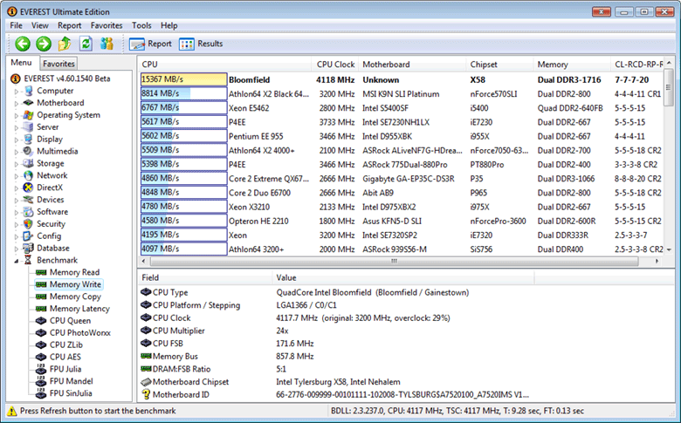Select the Config icon in tree
The image size is (681, 423).
coord(28,236)
